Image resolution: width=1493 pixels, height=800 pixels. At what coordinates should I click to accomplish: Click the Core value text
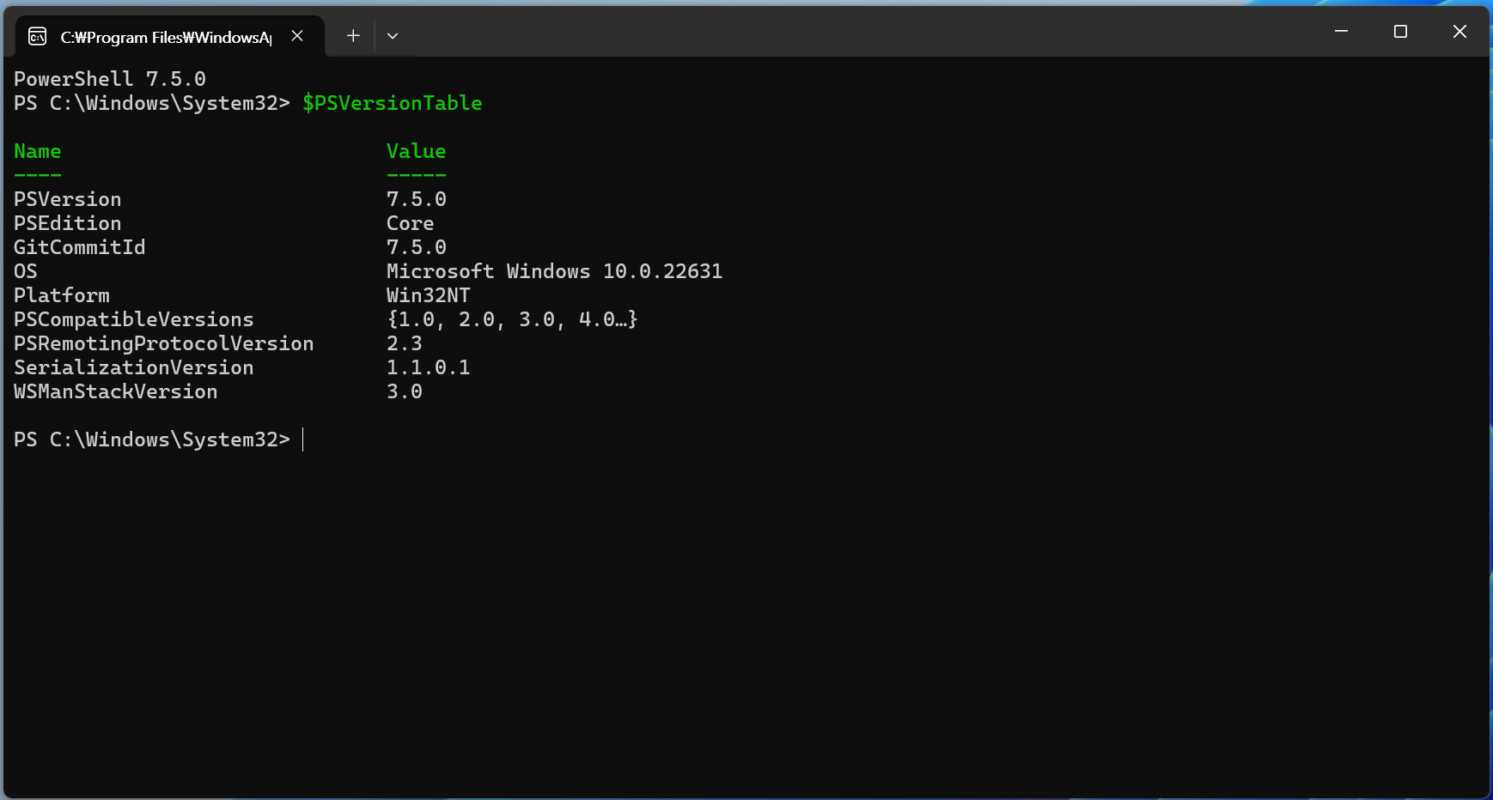(411, 223)
